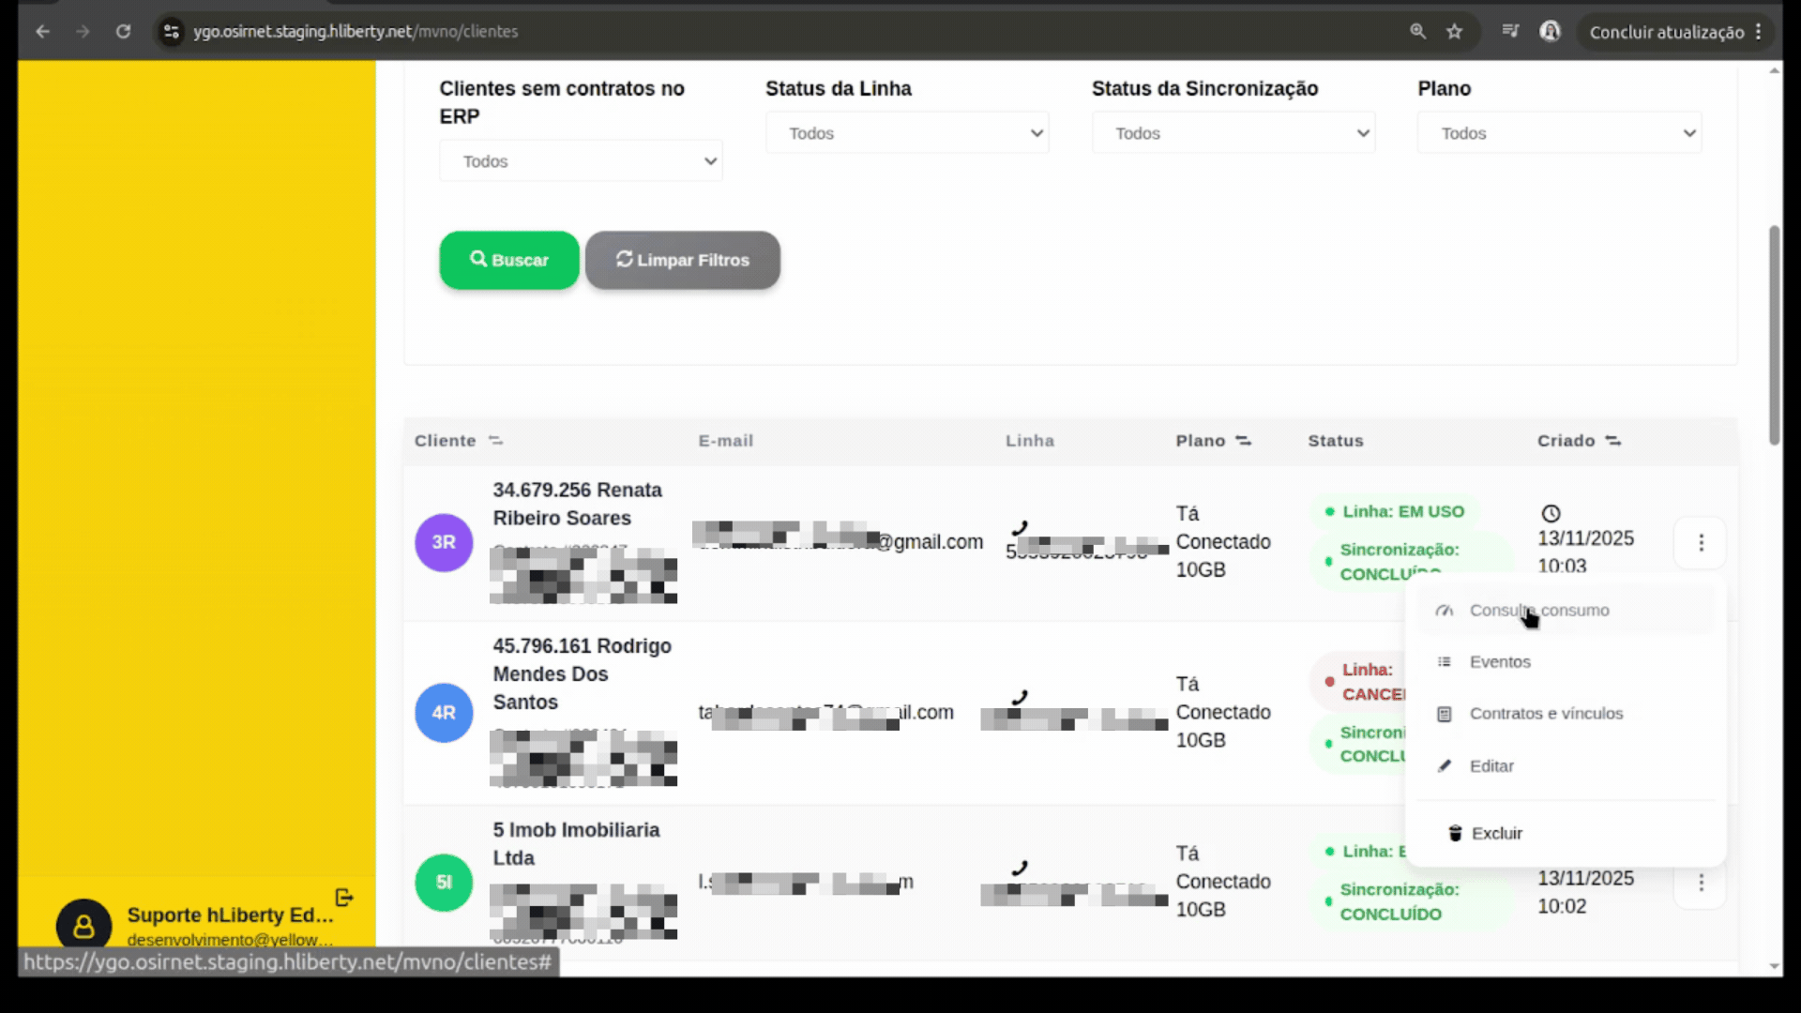Open three-dot actions menu for 5 Imob Imobiliaria
The image size is (1801, 1013).
1701,883
